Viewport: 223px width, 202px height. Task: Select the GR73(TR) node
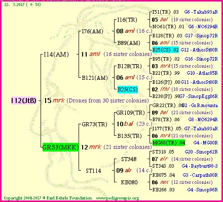click(x=95, y=124)
